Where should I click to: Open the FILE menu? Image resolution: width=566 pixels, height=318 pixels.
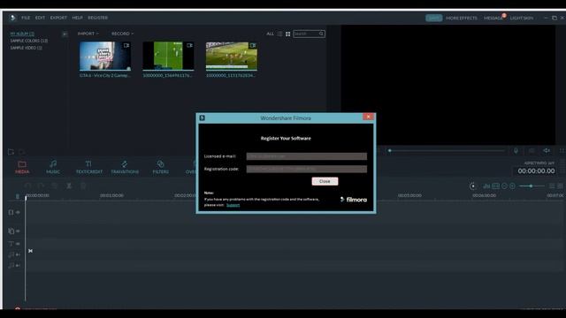(x=26, y=18)
